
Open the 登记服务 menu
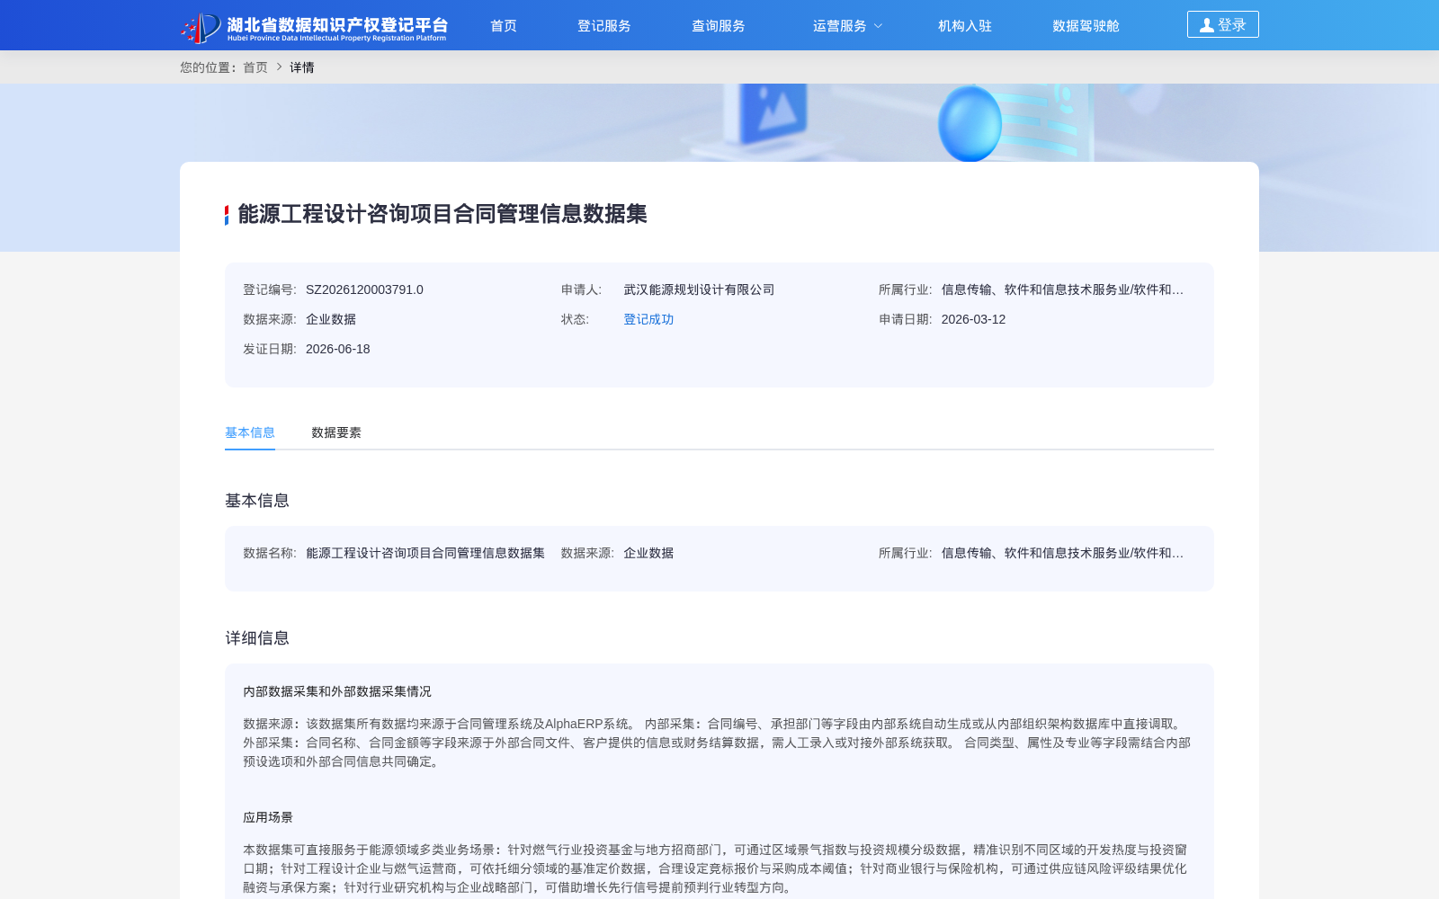pos(604,26)
